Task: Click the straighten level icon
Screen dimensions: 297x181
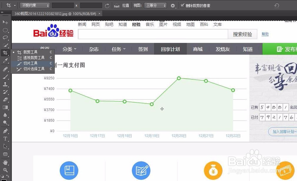Action: coord(117,6)
